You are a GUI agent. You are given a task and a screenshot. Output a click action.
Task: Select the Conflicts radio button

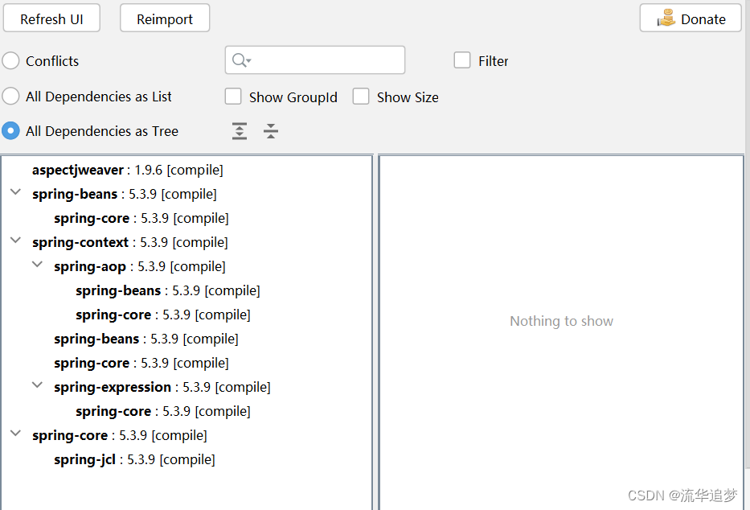click(x=10, y=61)
